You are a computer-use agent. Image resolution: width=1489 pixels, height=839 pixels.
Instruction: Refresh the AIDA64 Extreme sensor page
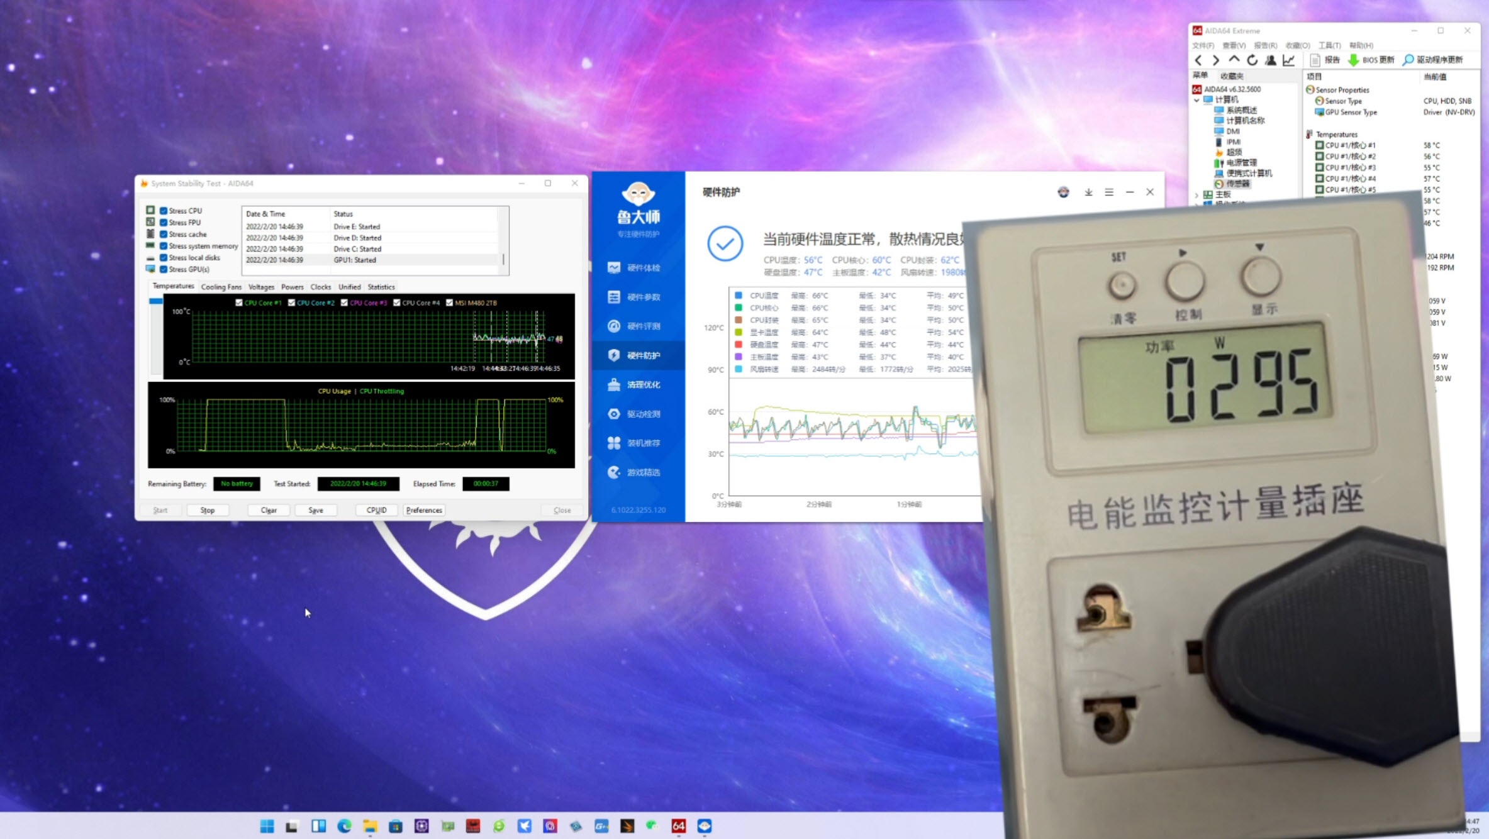(1252, 60)
